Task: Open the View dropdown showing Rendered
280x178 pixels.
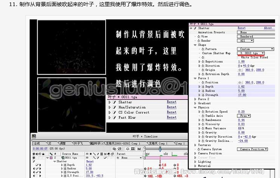Action: (x=256, y=37)
